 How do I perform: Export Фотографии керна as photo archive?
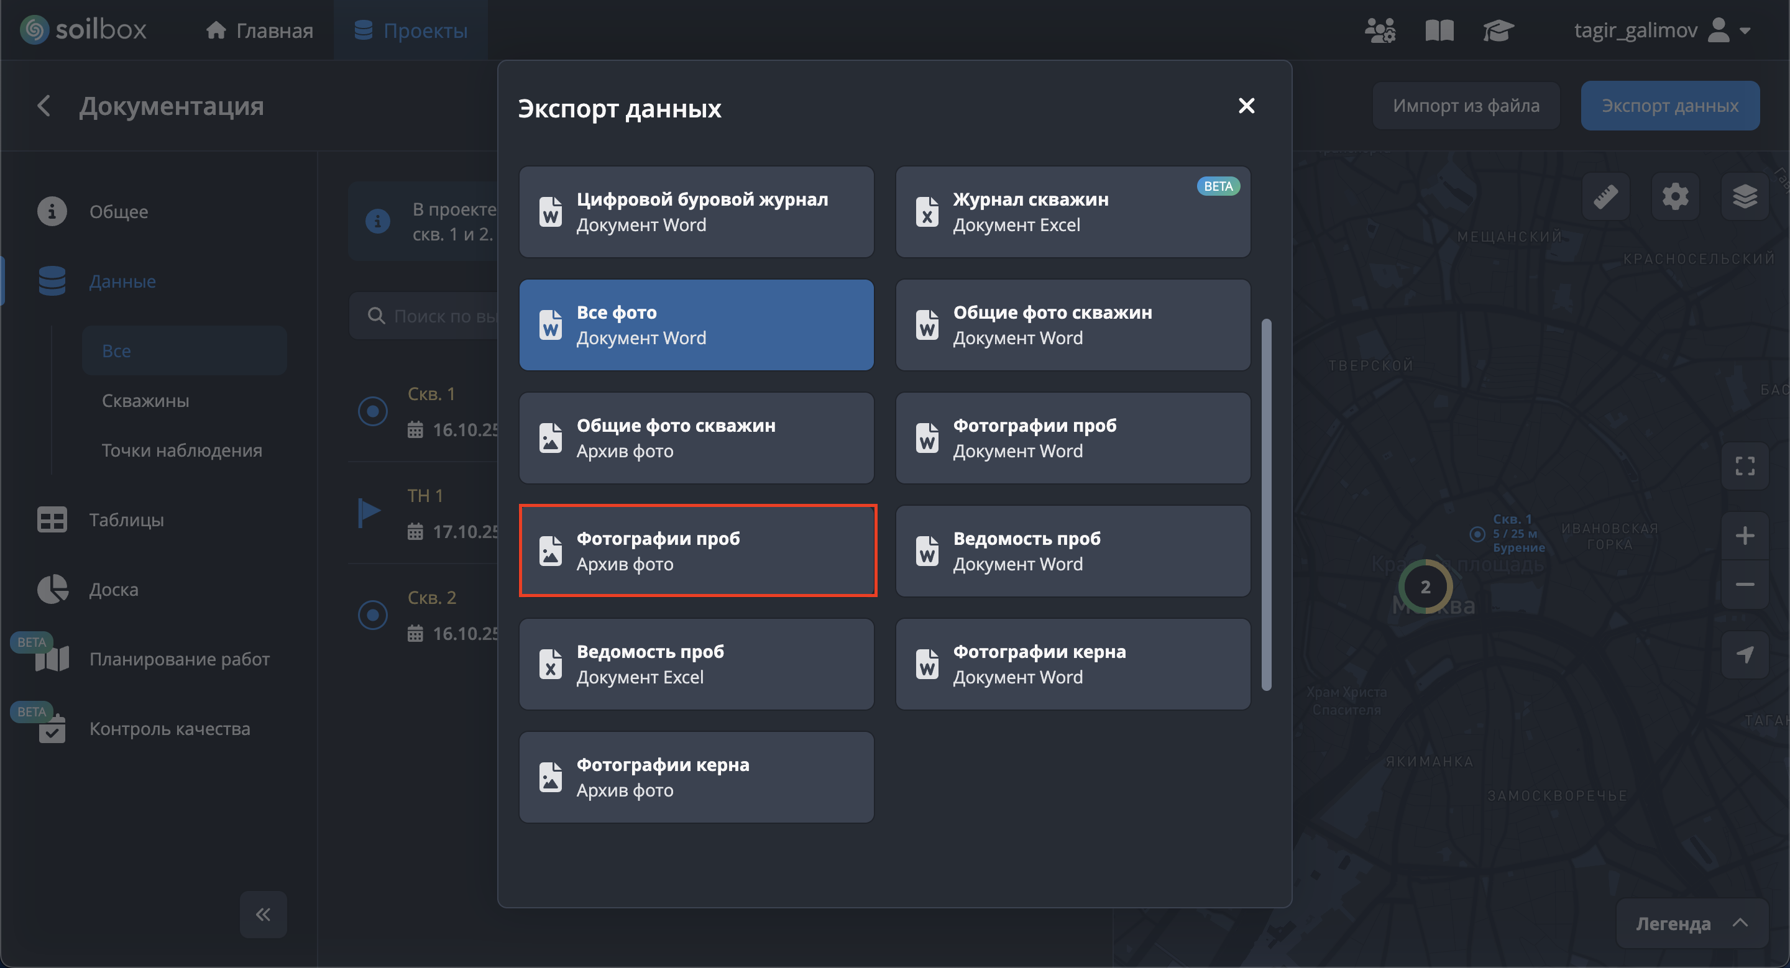tap(696, 777)
